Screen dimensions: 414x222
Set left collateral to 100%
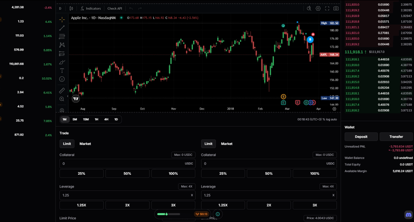click(173, 174)
